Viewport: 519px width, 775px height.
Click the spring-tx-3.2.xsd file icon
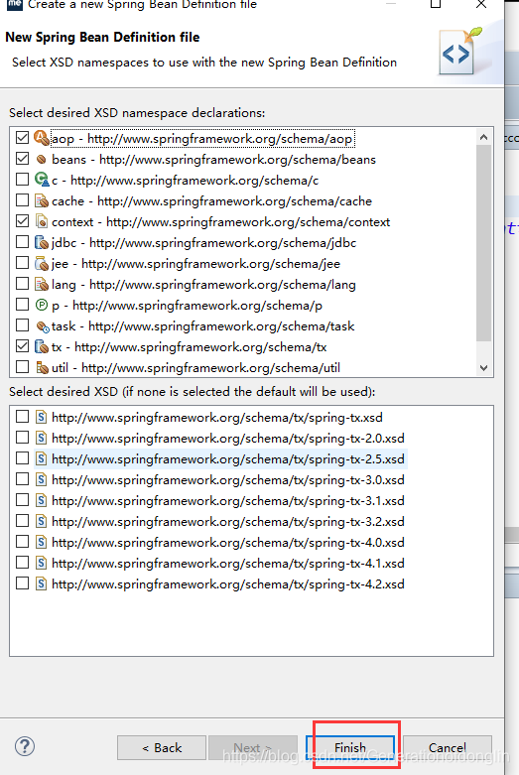click(42, 521)
